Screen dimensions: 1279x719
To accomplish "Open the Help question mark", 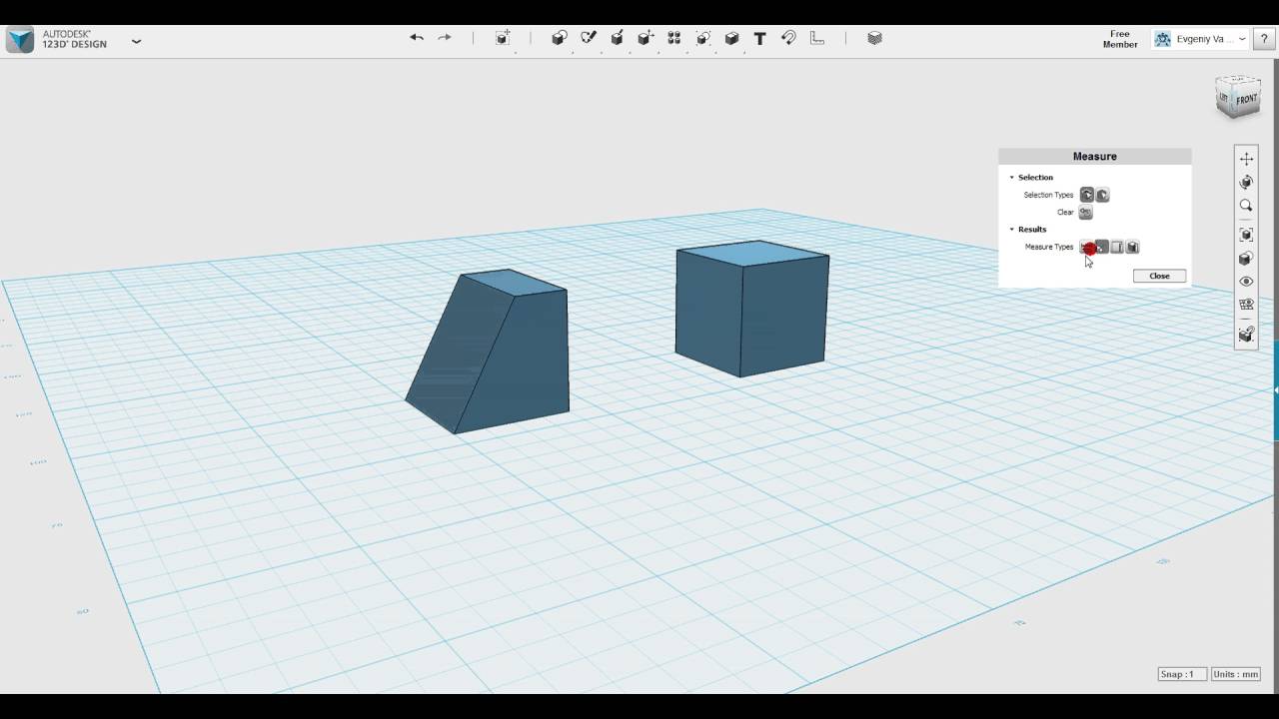I will pos(1264,39).
